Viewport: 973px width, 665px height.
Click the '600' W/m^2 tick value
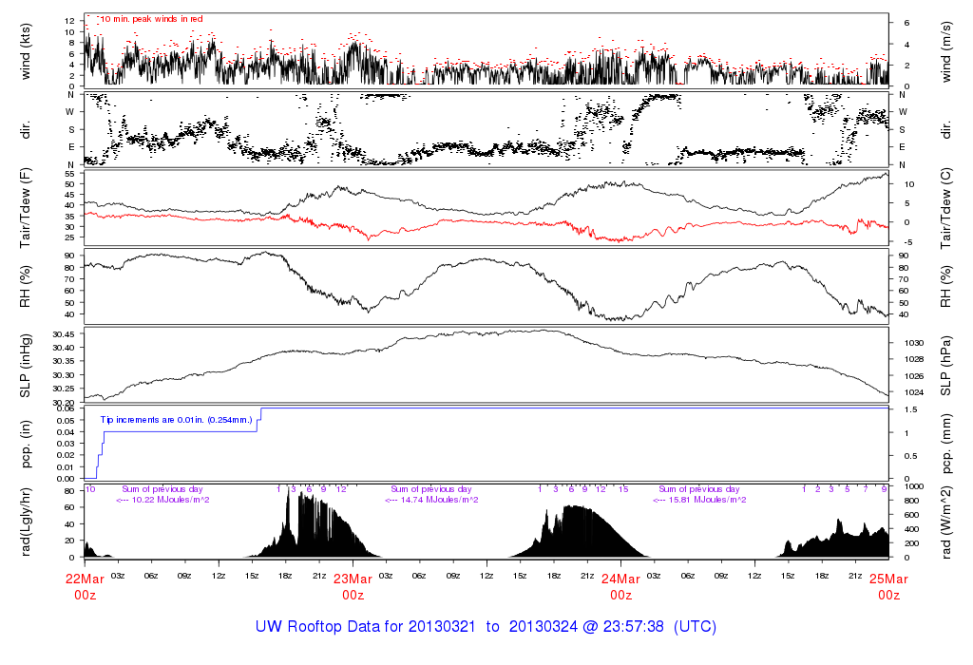coord(911,515)
